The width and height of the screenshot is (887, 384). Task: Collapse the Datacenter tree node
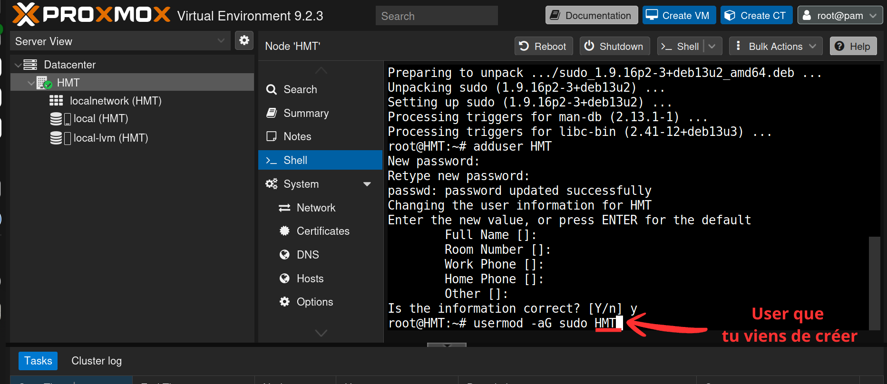(x=18, y=65)
